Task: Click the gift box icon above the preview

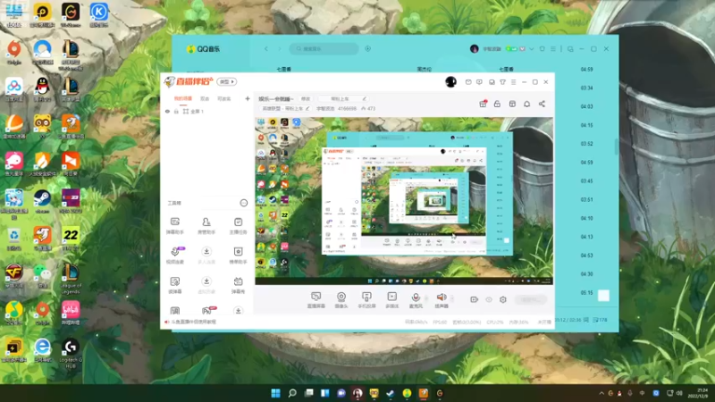Action: tap(483, 104)
